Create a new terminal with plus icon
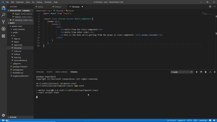 pos(197,72)
